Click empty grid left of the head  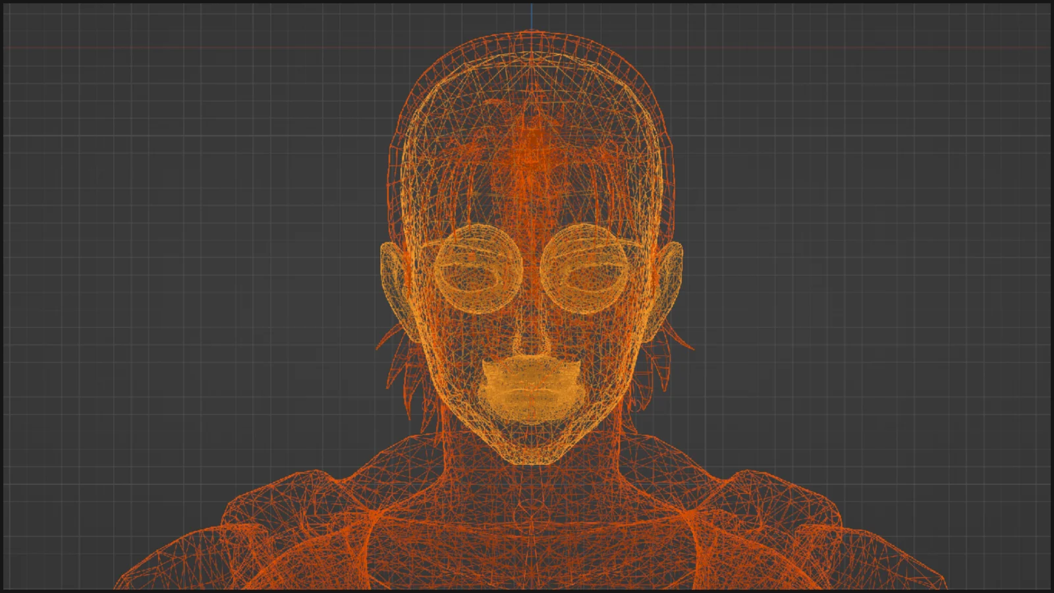point(198,264)
